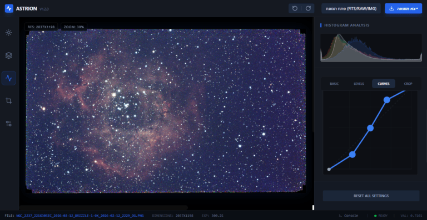The height and width of the screenshot is (220, 427).
Task: Click the V1.2.0 version label
Action: point(44,9)
